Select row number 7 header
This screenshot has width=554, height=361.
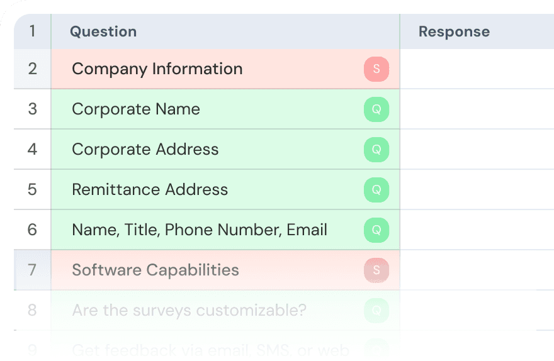point(32,270)
